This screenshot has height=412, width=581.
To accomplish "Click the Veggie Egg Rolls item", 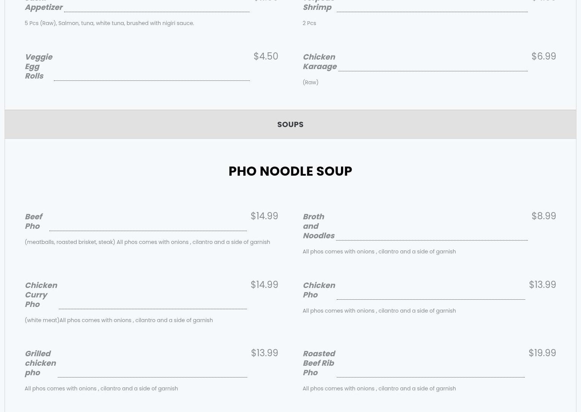I will tap(38, 66).
